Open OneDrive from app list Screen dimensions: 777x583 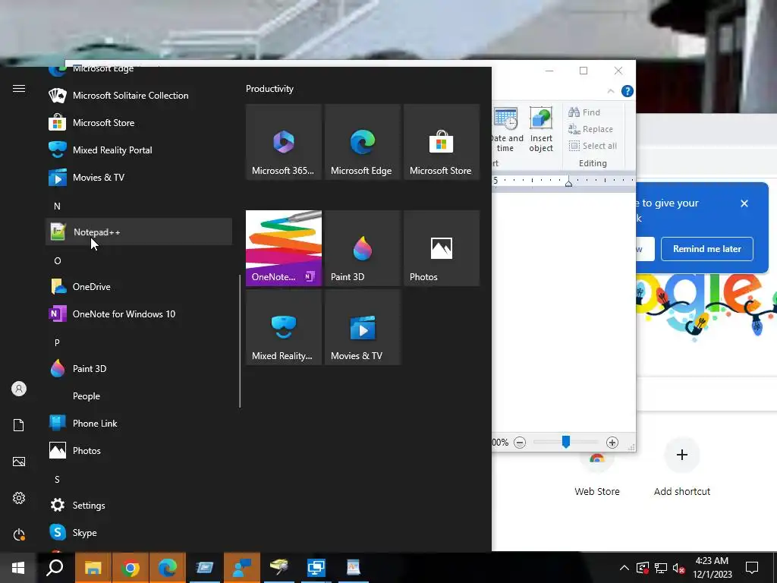click(x=139, y=286)
